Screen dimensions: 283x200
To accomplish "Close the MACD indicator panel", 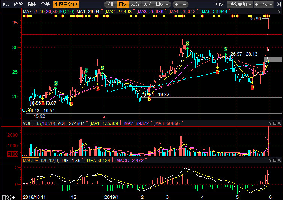I will (279, 161).
